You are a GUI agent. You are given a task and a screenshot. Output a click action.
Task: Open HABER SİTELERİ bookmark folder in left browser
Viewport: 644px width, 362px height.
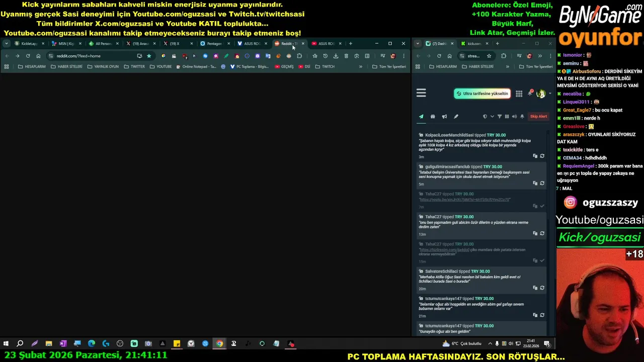66,66
